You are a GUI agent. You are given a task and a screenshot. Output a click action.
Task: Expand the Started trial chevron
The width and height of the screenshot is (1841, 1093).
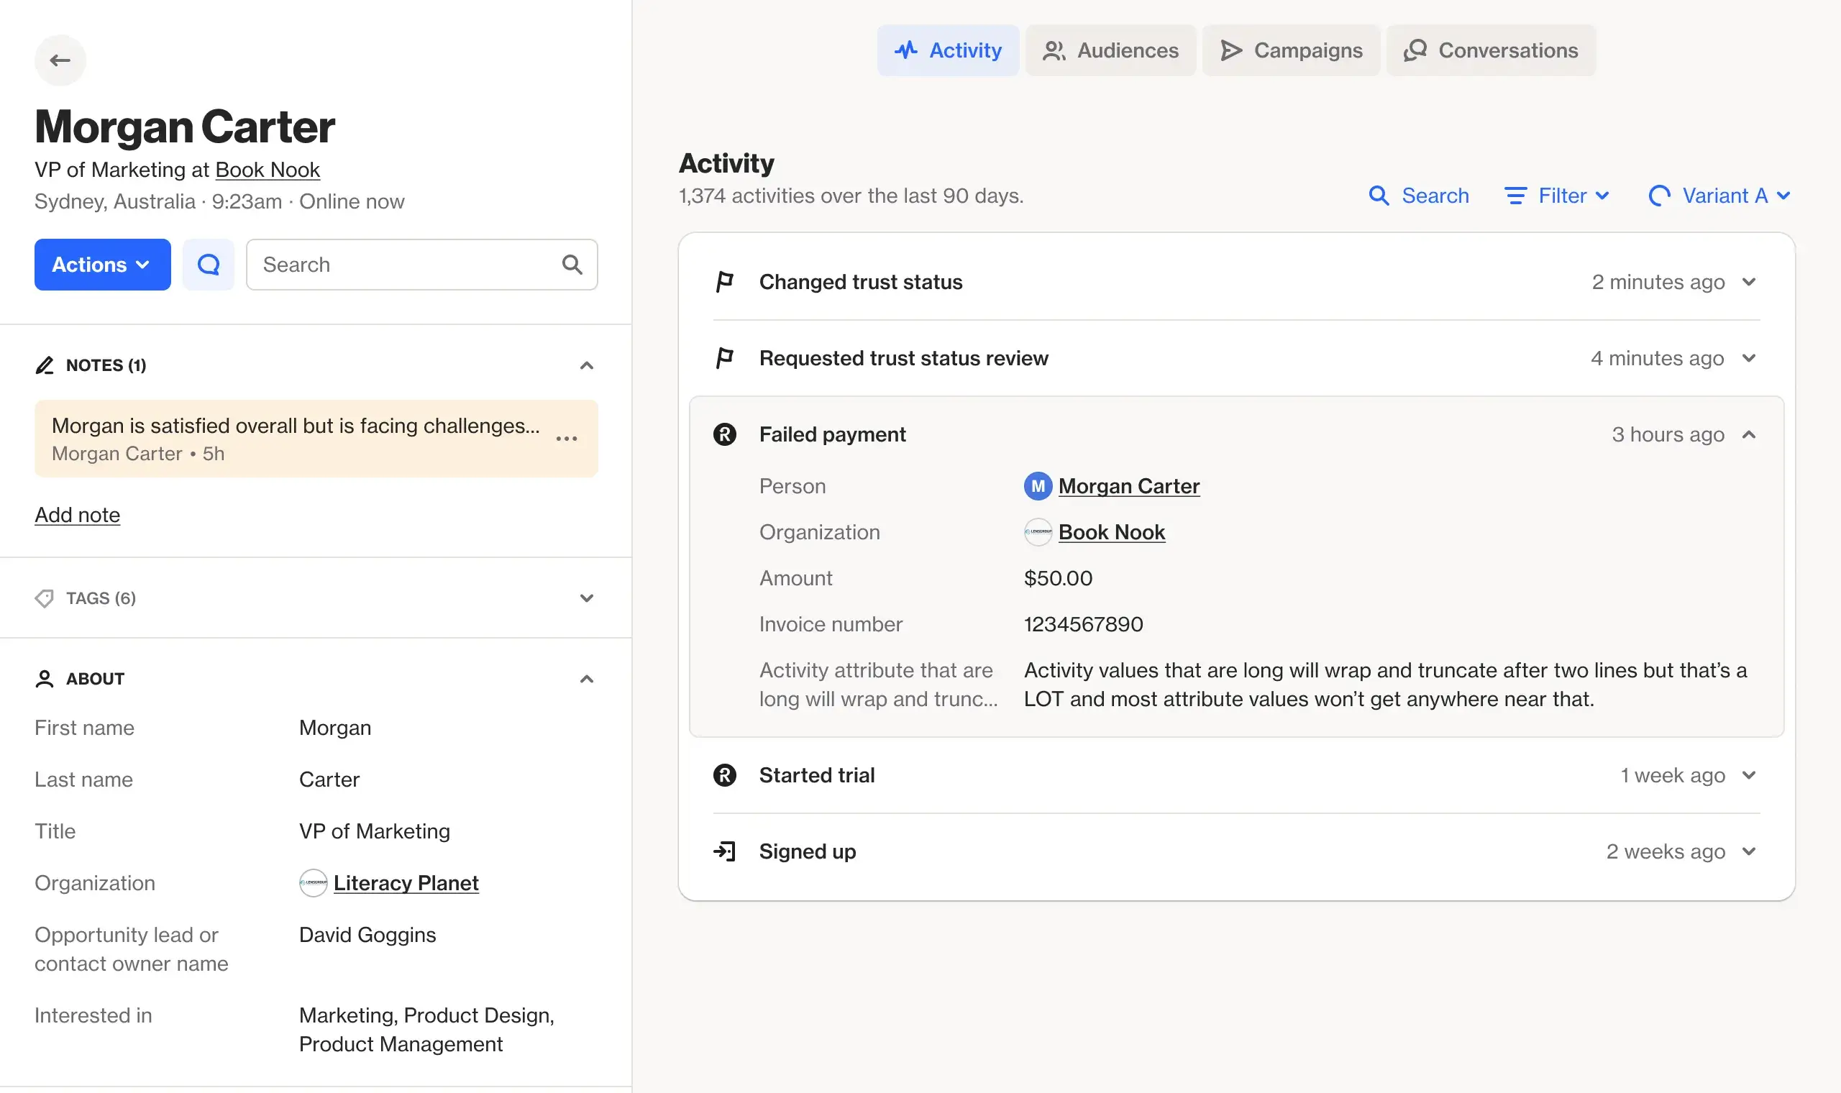click(1749, 775)
